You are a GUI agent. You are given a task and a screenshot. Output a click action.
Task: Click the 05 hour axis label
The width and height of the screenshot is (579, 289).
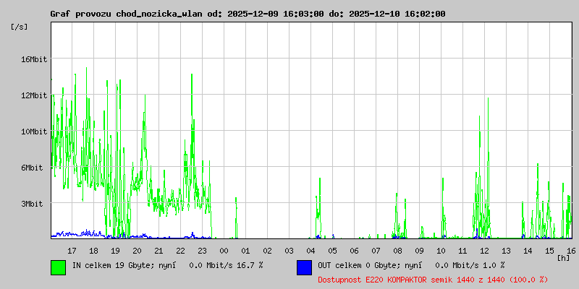click(332, 251)
